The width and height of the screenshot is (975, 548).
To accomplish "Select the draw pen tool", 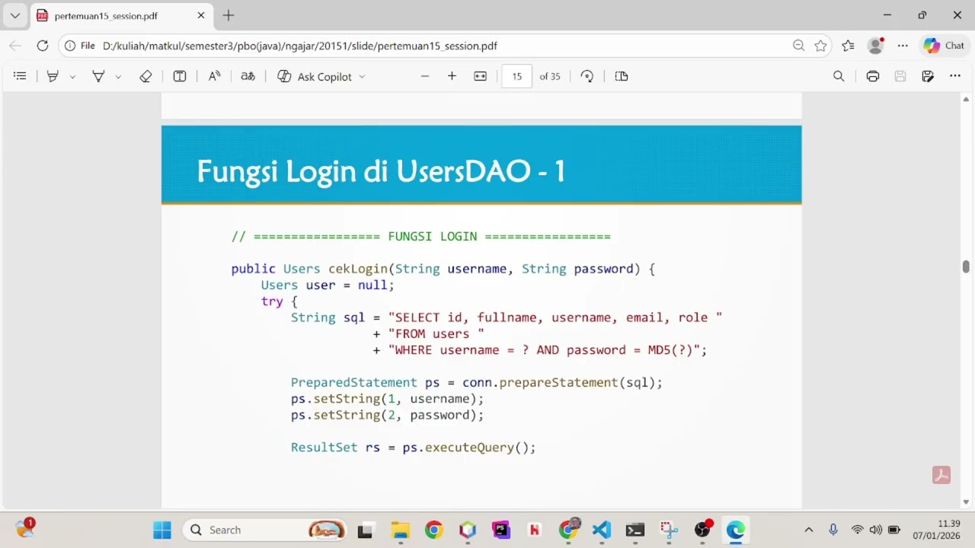I will click(98, 76).
